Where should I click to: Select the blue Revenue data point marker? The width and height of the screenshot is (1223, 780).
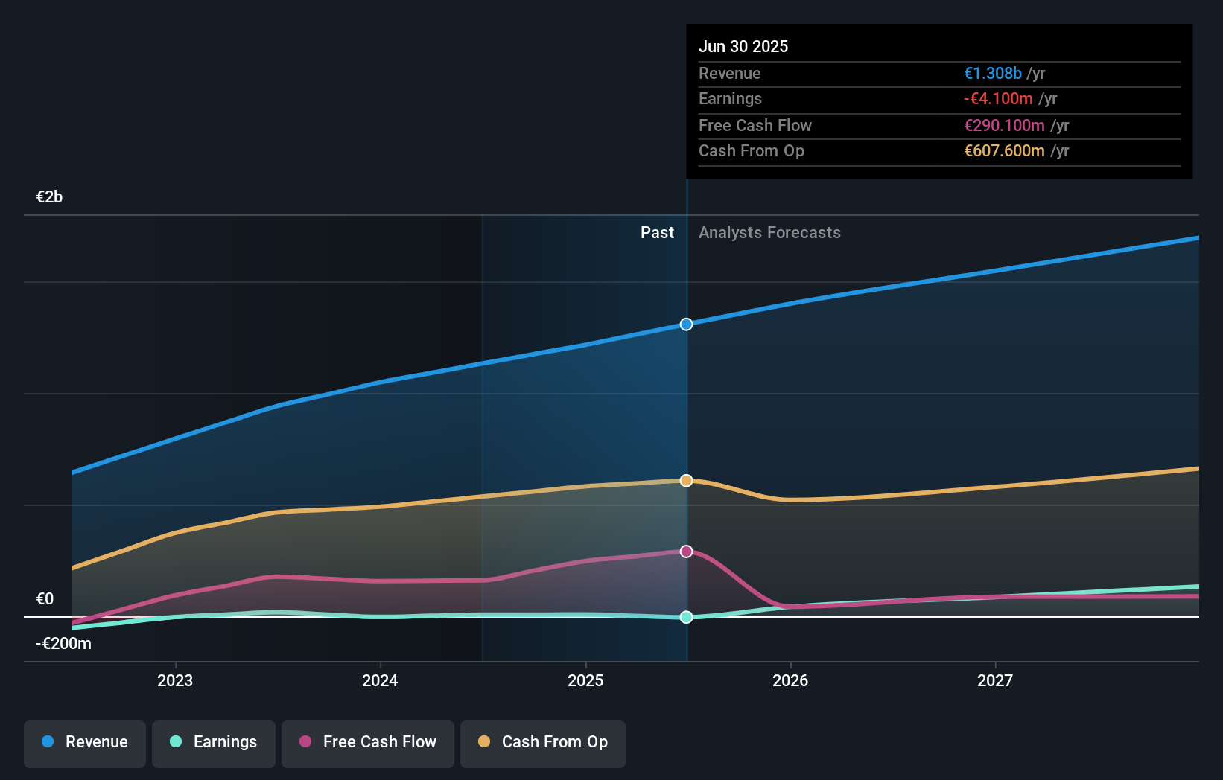686,324
